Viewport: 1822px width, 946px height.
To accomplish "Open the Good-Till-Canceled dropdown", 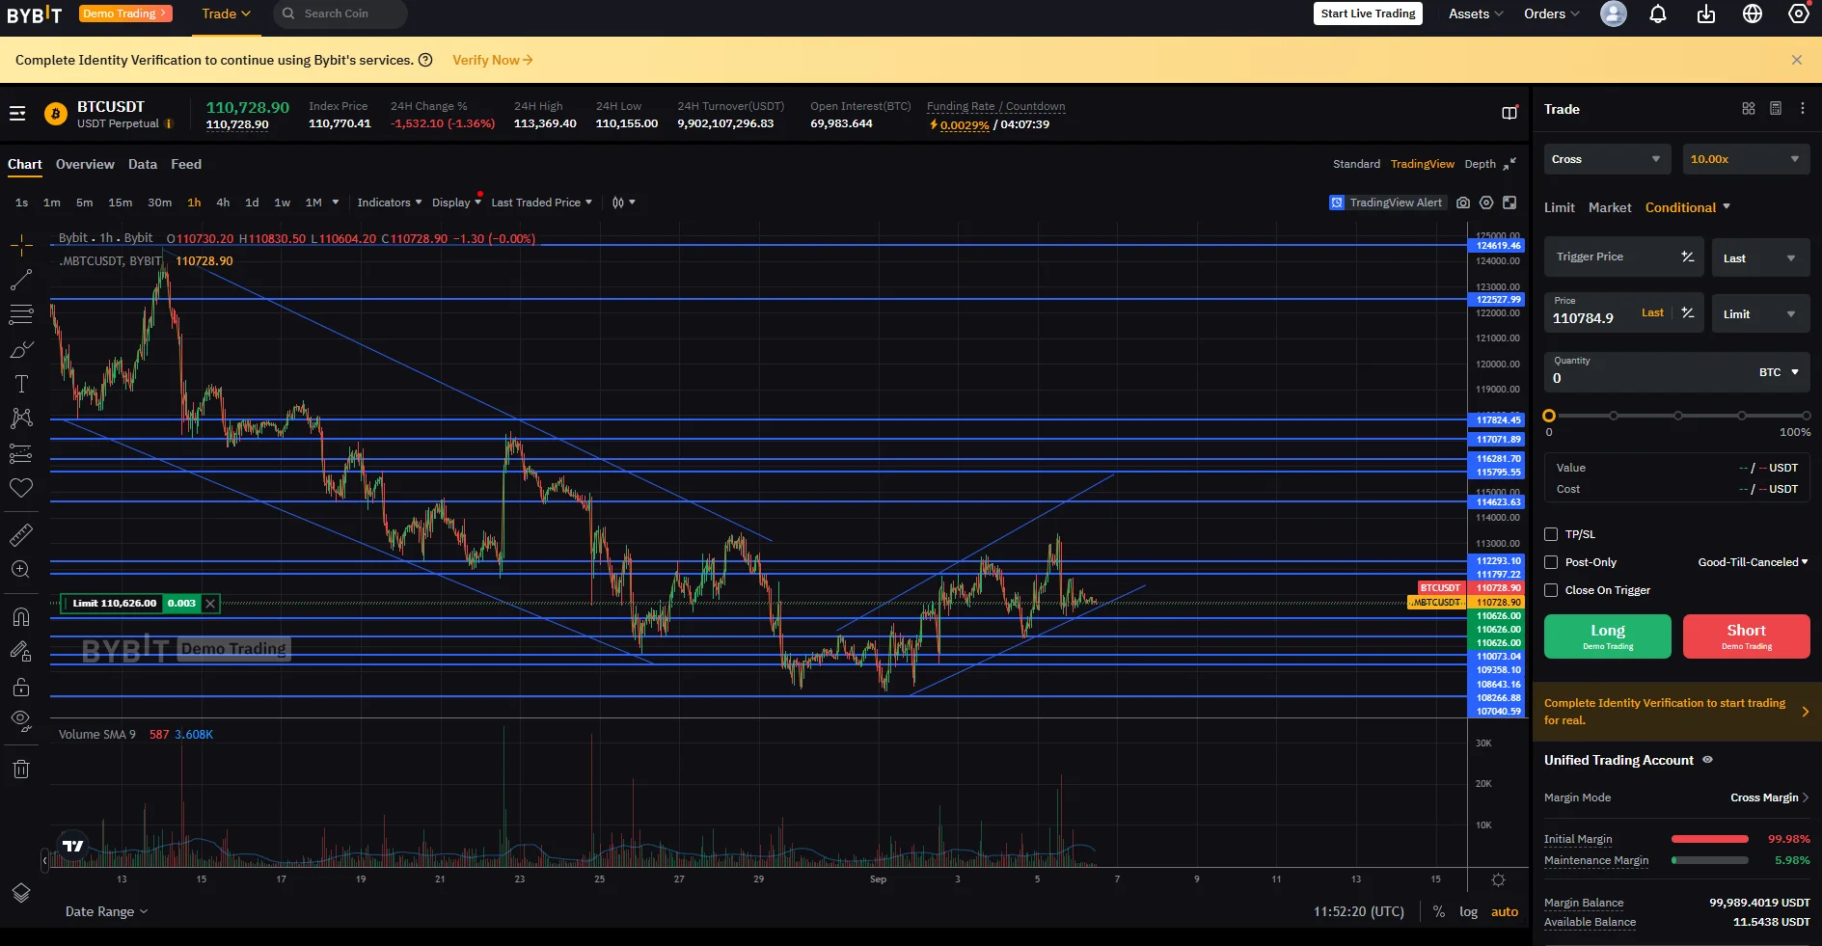I will [1753, 562].
